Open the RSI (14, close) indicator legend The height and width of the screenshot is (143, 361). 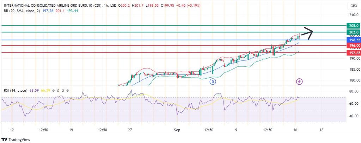pos(14,90)
